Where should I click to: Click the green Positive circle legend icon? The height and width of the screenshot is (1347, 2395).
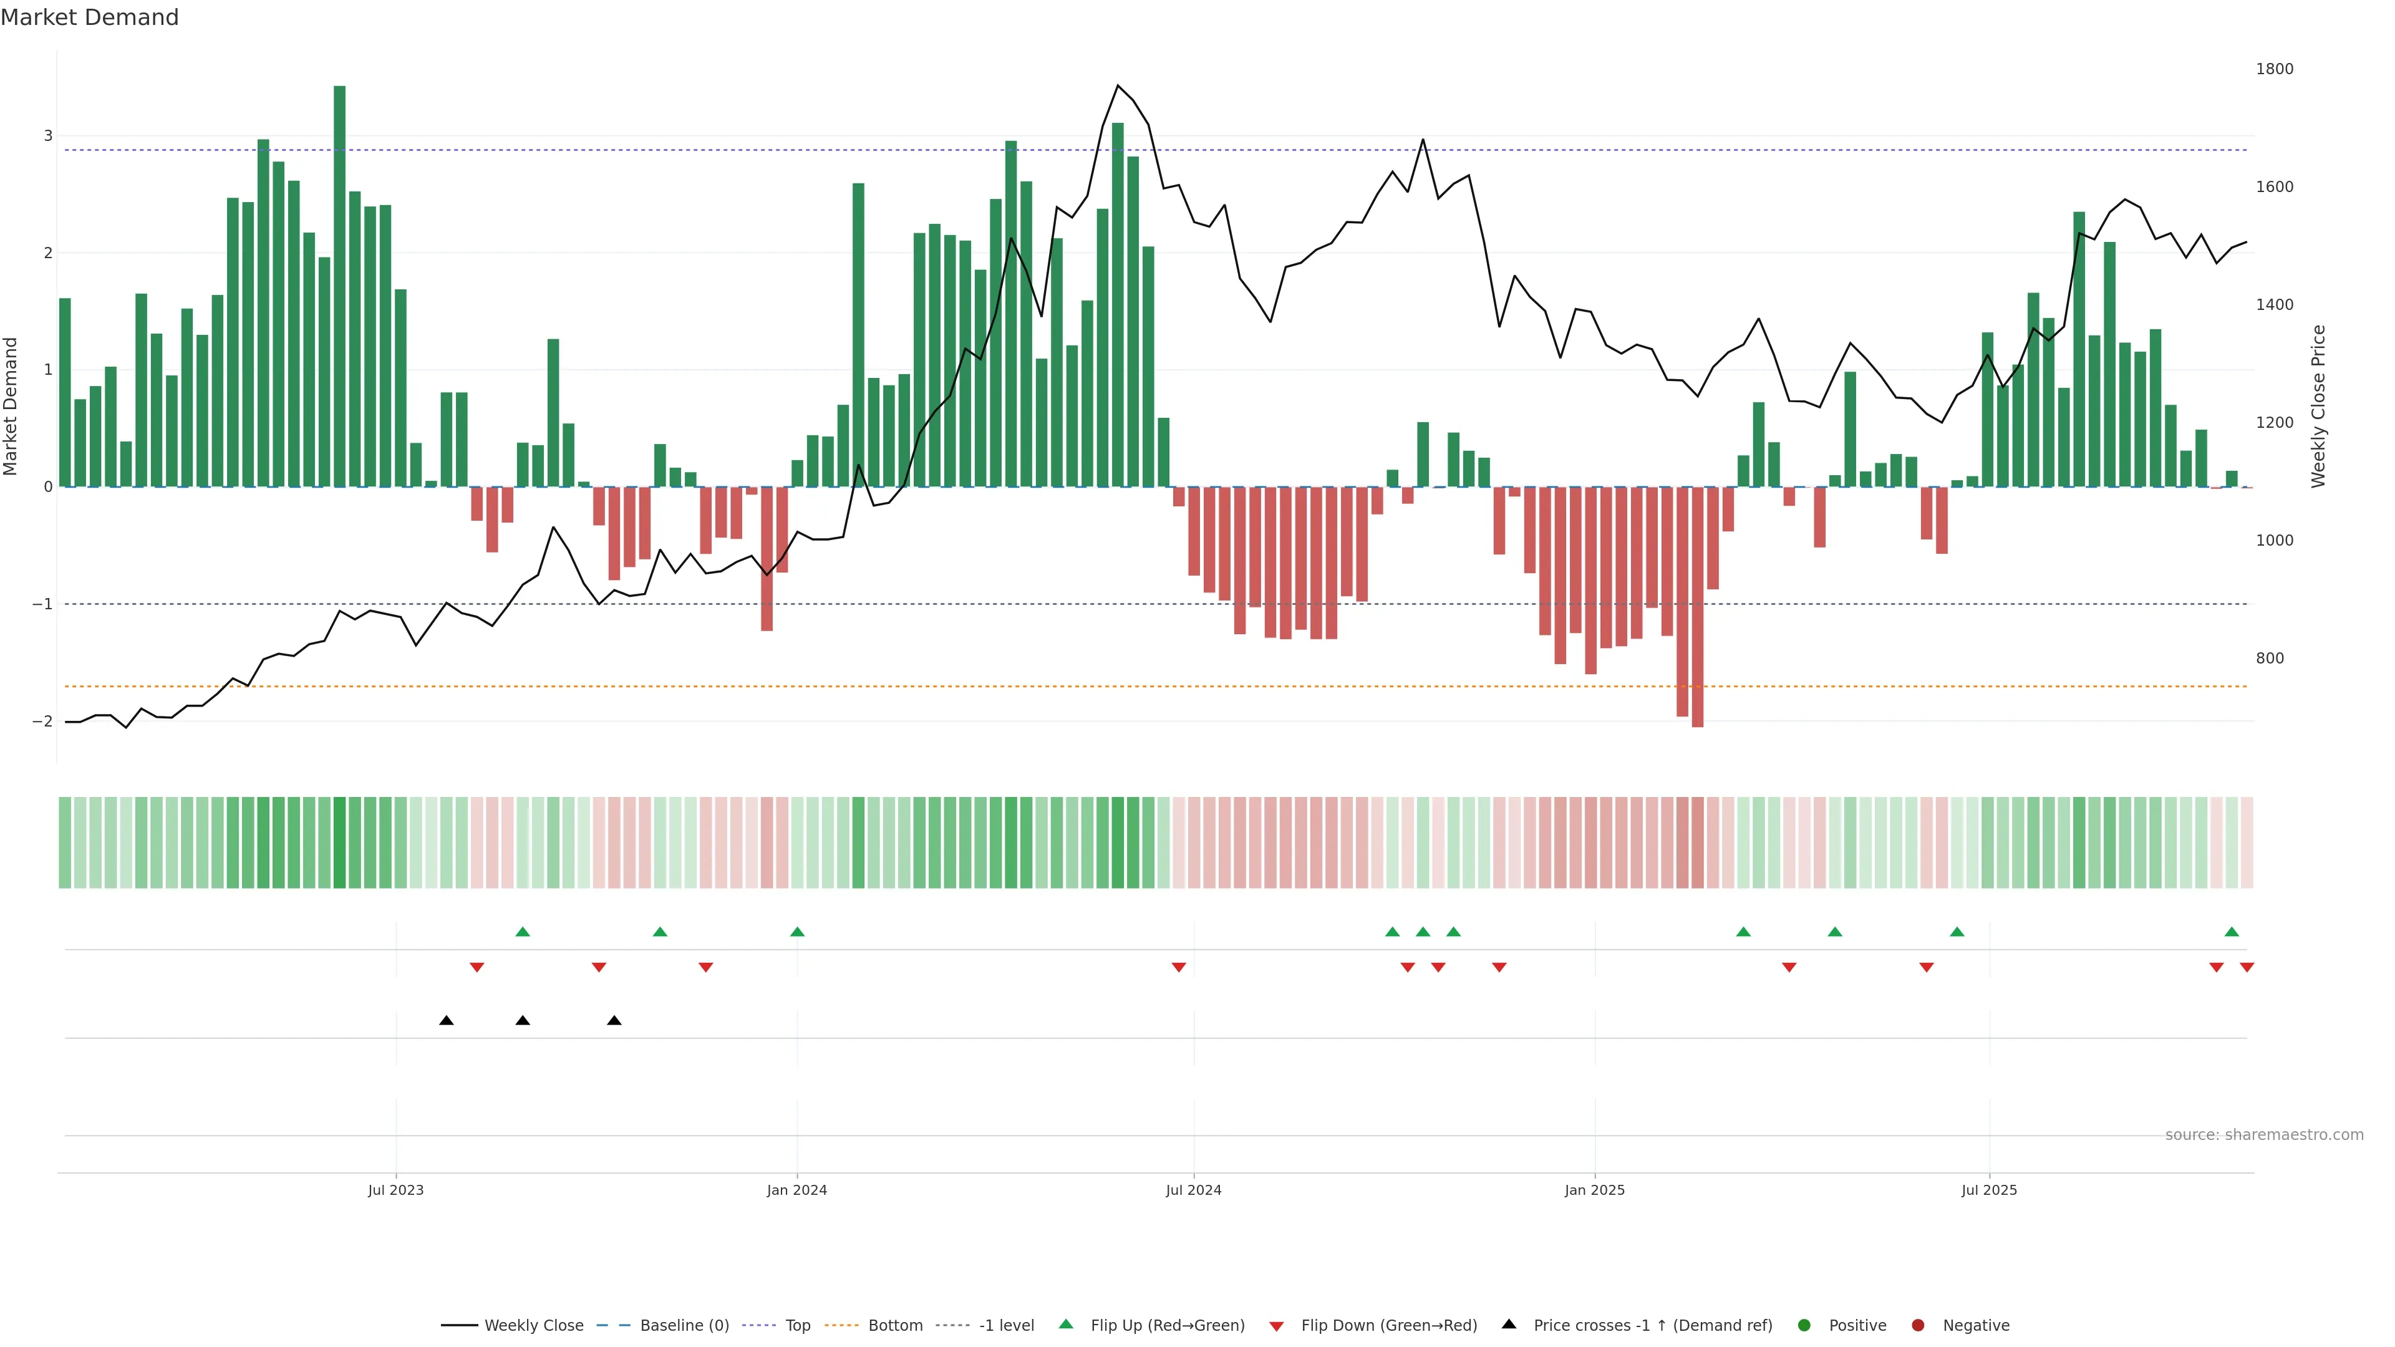(1804, 1325)
